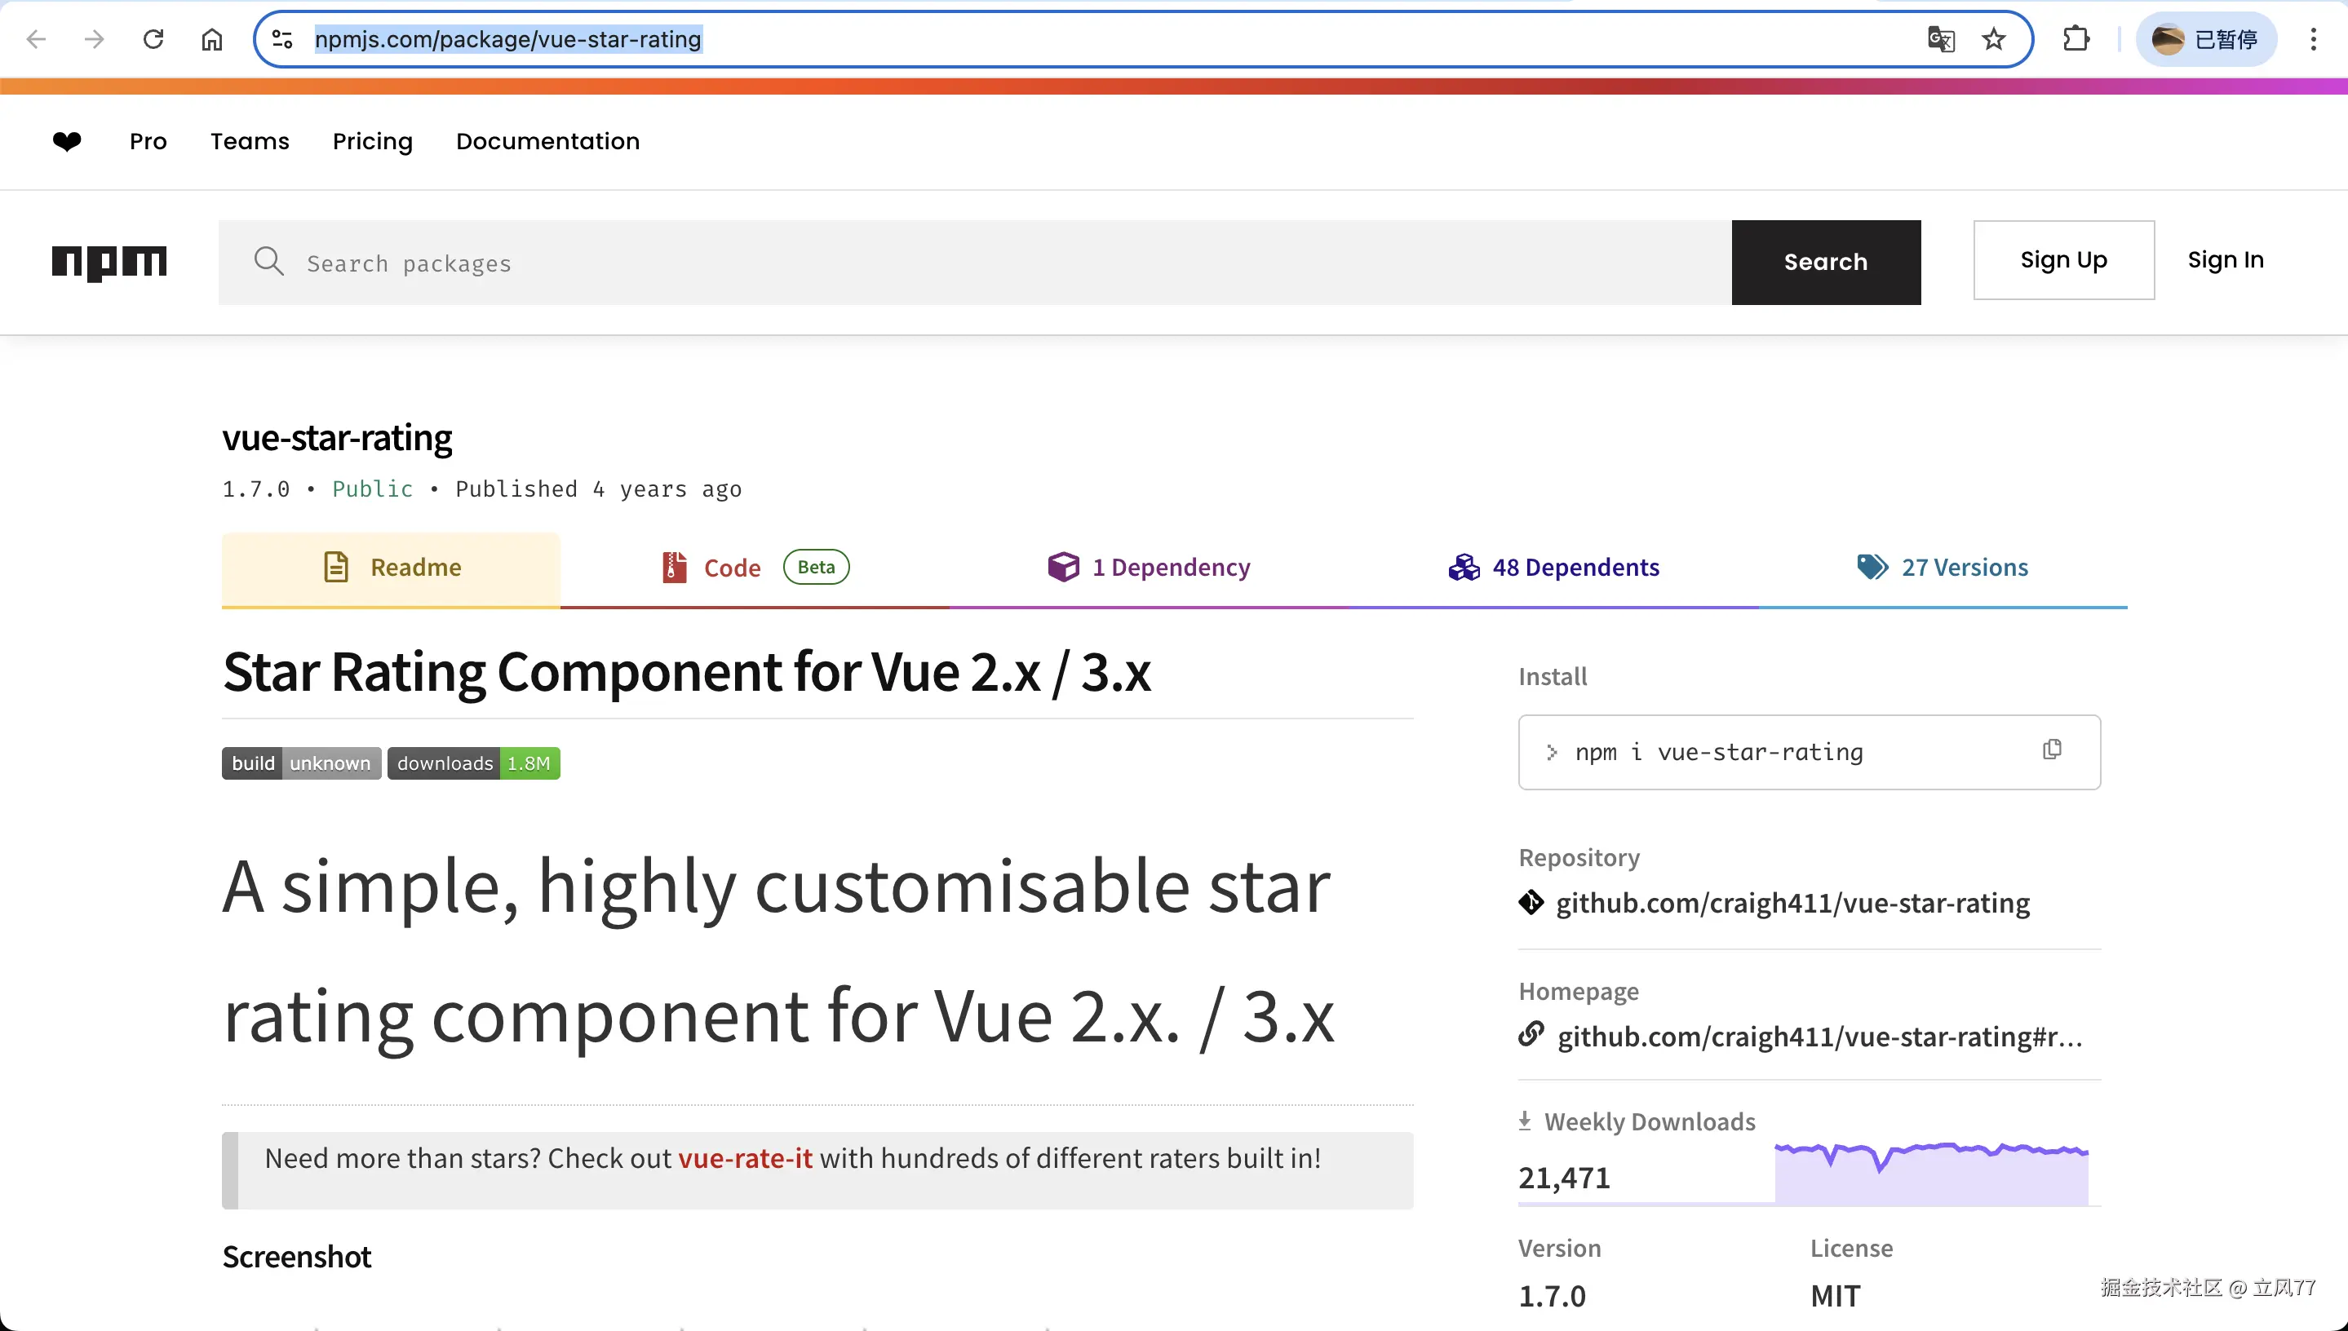
Task: Go to the Pricing page
Action: tap(372, 142)
